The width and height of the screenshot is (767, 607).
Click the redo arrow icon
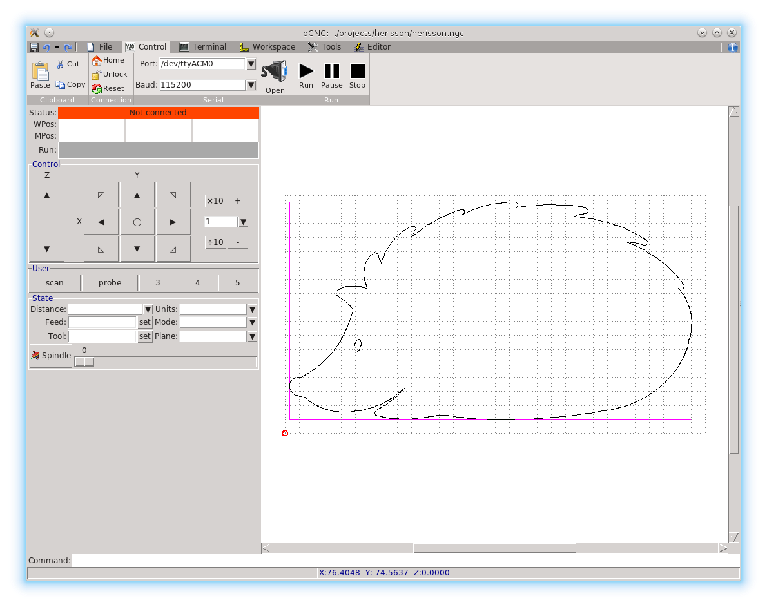tap(68, 47)
